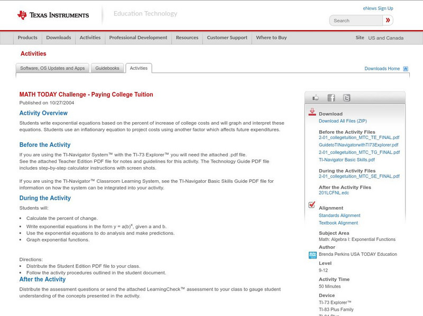Viewport: 423px width, 316px height.
Task: Open the eNews Sign Up link
Action: click(378, 8)
